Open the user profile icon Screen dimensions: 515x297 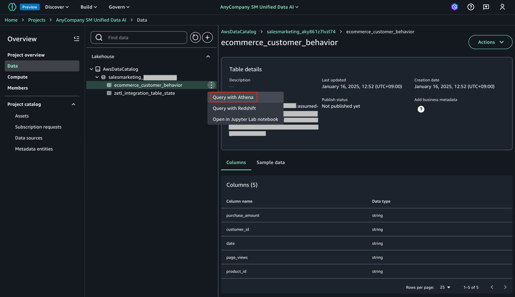(502, 7)
